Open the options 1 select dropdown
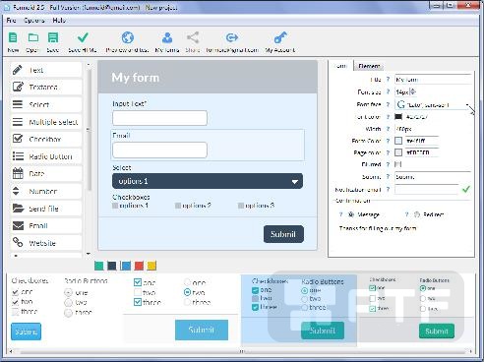Image resolution: width=484 pixels, height=362 pixels. 208,181
